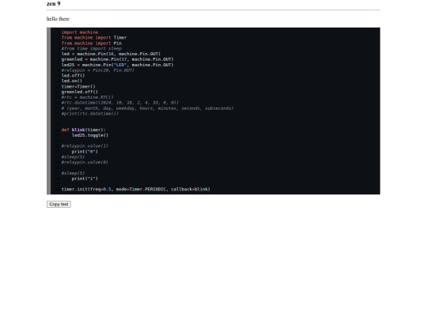Click the 'greenled = machine.Pin(17' line
This screenshot has width=427, height=320.
(x=117, y=59)
